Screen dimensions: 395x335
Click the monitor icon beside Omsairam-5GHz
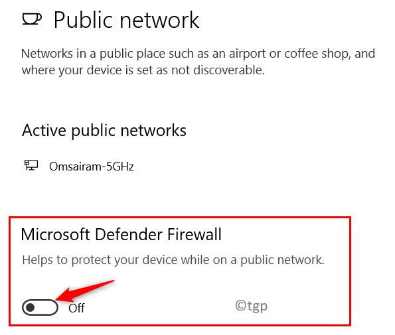tap(31, 165)
